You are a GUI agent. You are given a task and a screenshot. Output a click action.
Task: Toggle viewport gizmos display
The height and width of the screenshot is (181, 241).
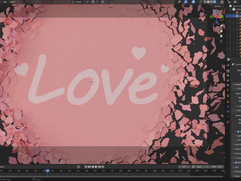tap(186, 2)
